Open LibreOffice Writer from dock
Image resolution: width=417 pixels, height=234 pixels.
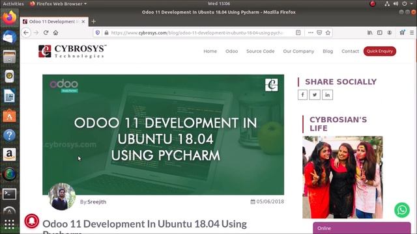click(9, 96)
